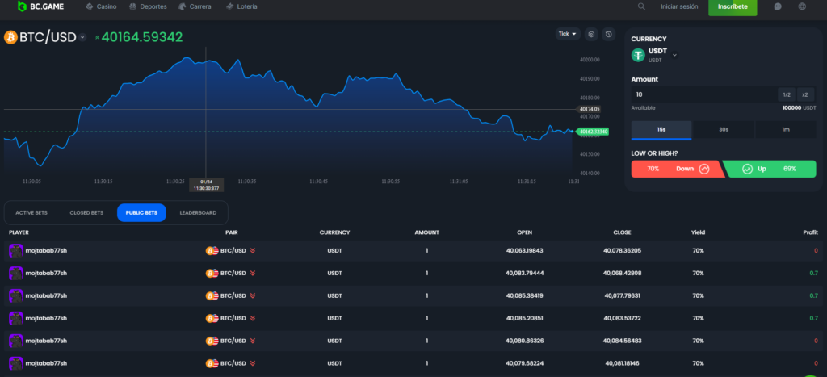This screenshot has width=827, height=377.
Task: Select the 1m duration option
Action: coord(785,129)
